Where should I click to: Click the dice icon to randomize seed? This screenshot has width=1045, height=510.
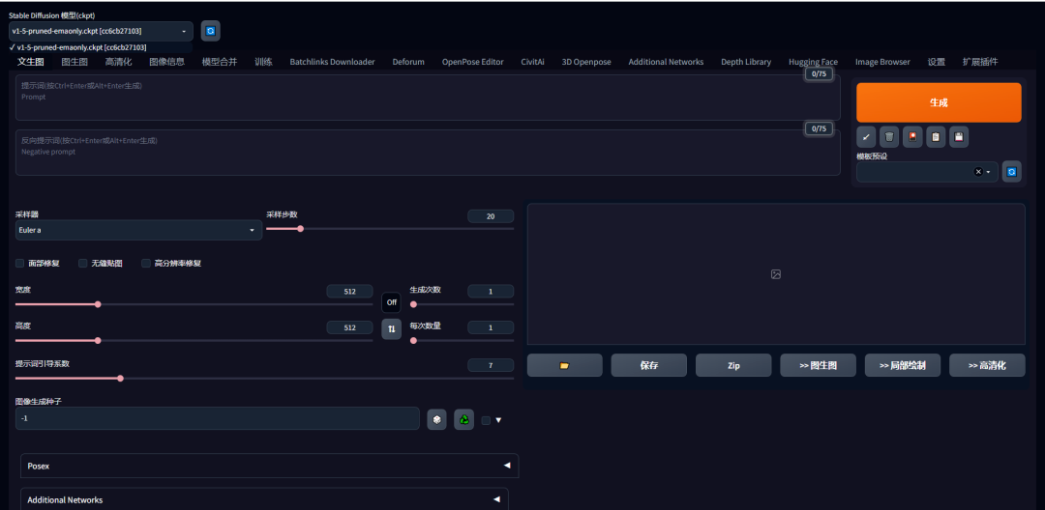pyautogui.click(x=437, y=419)
